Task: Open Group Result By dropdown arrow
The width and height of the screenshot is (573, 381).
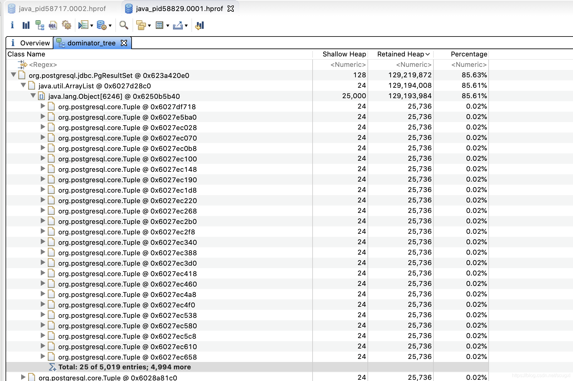Action: [149, 26]
